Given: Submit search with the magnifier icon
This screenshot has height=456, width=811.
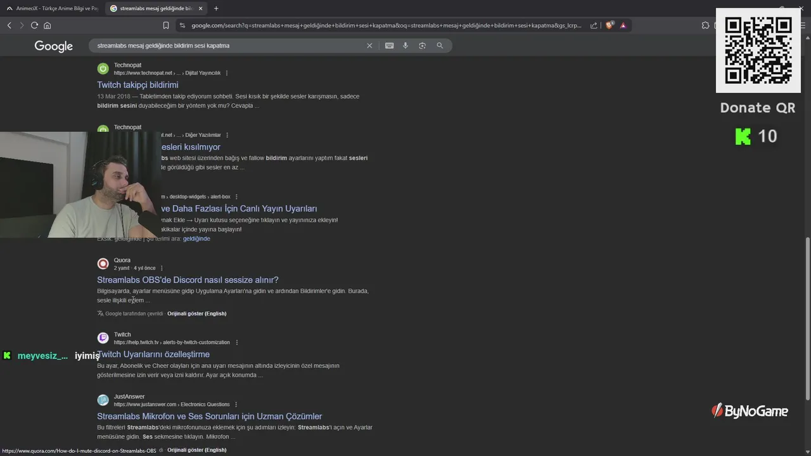Looking at the screenshot, I should (x=440, y=46).
